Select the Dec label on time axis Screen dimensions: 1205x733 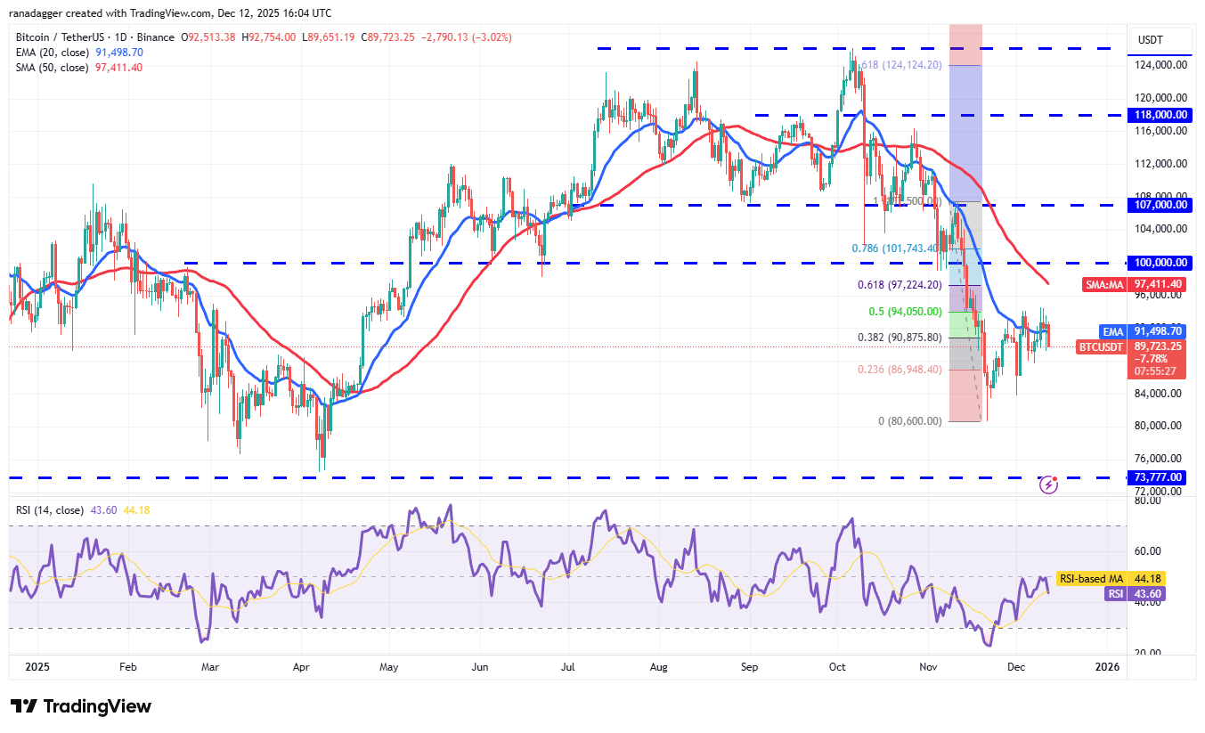click(x=1015, y=666)
